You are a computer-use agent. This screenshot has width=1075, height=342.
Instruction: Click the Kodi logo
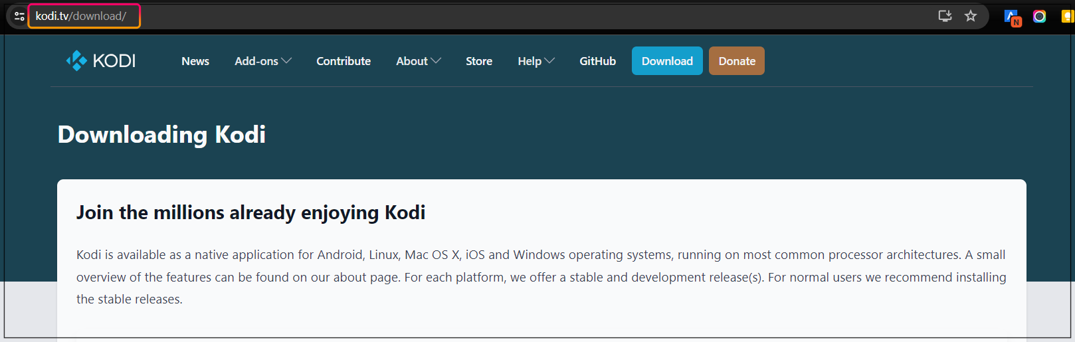pyautogui.click(x=101, y=60)
